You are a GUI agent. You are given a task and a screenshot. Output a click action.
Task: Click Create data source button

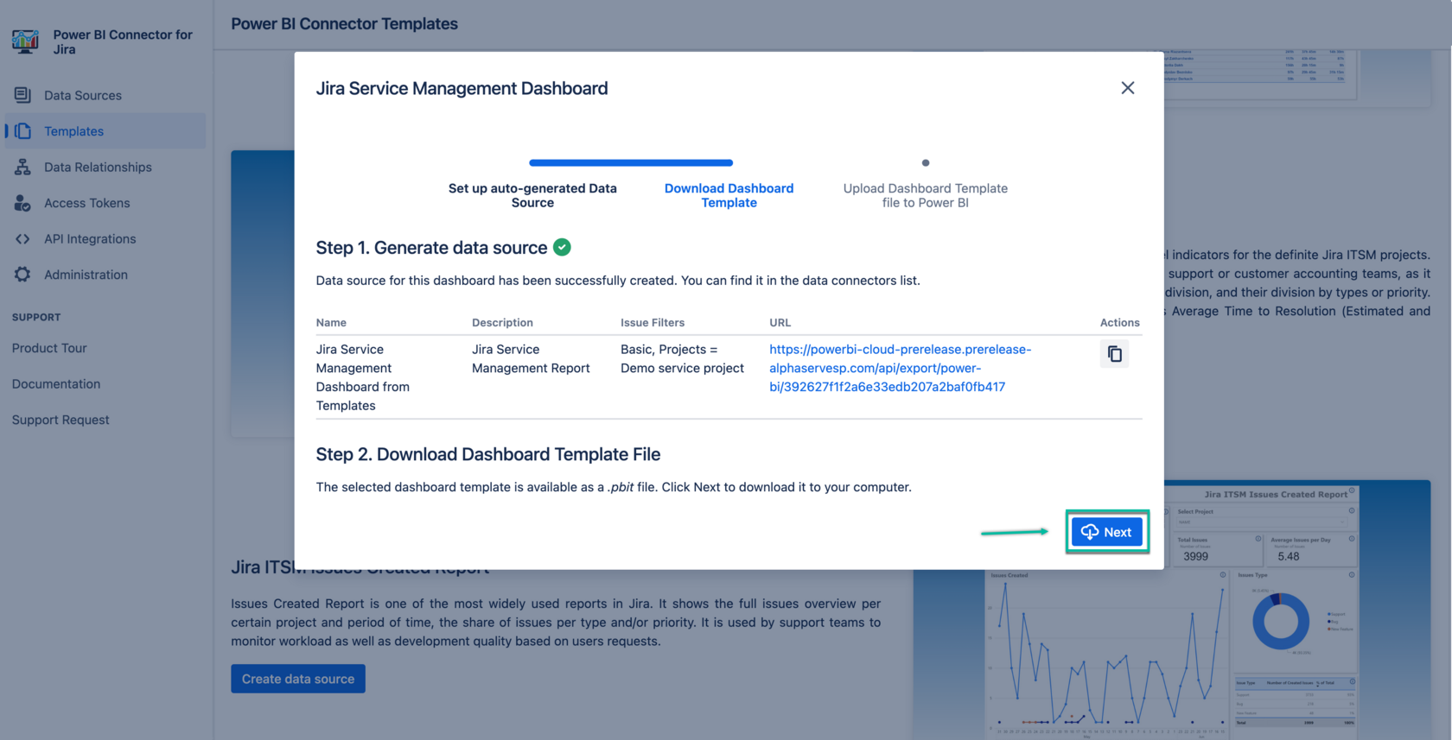coord(298,679)
